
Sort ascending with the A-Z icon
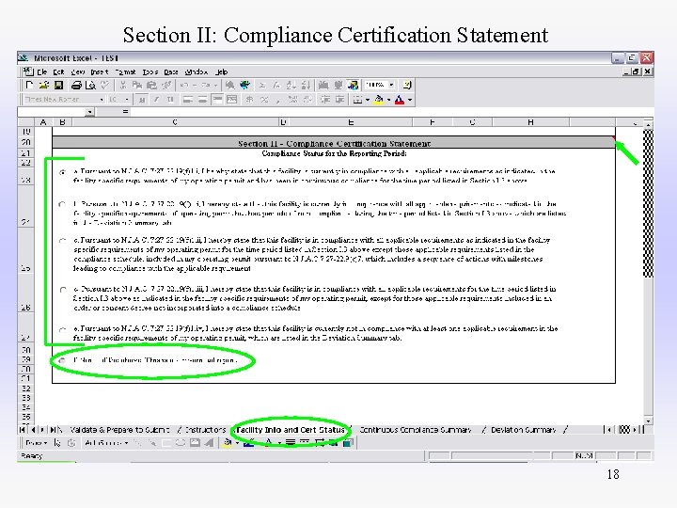(x=291, y=85)
